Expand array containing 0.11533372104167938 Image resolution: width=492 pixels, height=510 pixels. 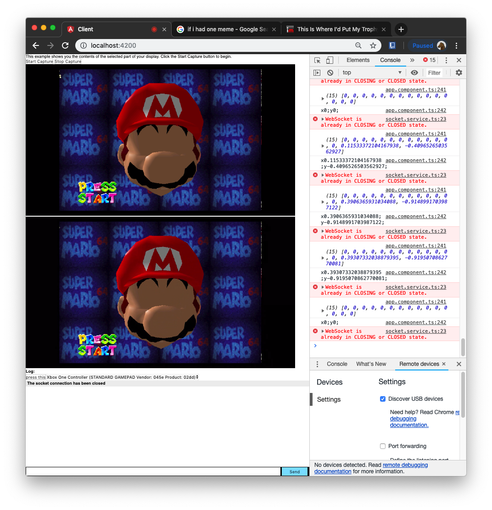(x=323, y=146)
